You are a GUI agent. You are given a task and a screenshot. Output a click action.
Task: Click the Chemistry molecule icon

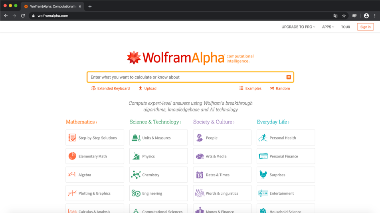[136, 174]
